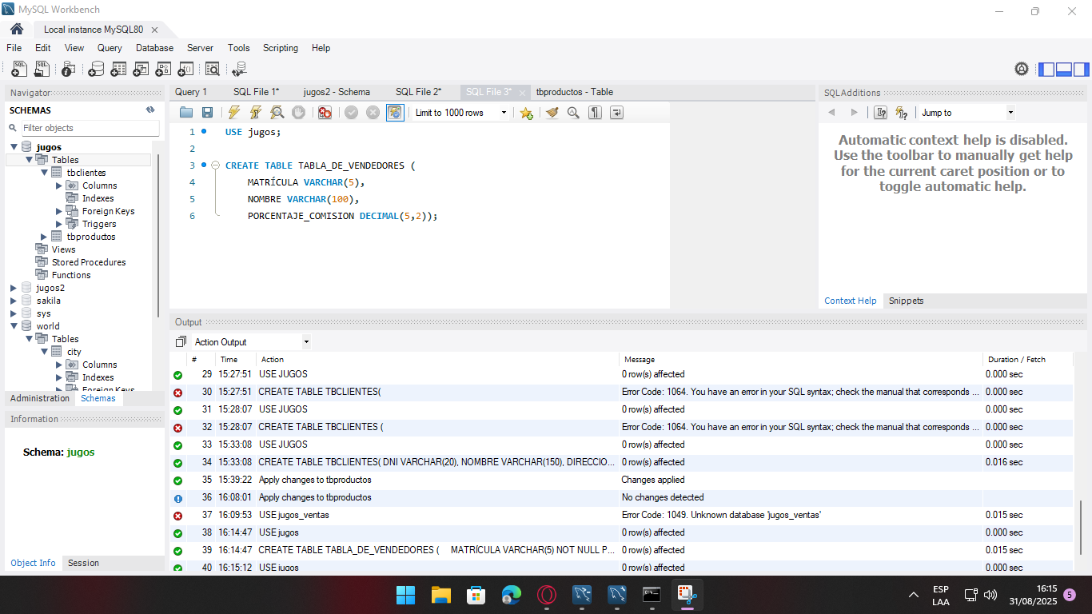Click the preferences gear icon top right
This screenshot has height=614, width=1092.
pyautogui.click(x=1022, y=69)
